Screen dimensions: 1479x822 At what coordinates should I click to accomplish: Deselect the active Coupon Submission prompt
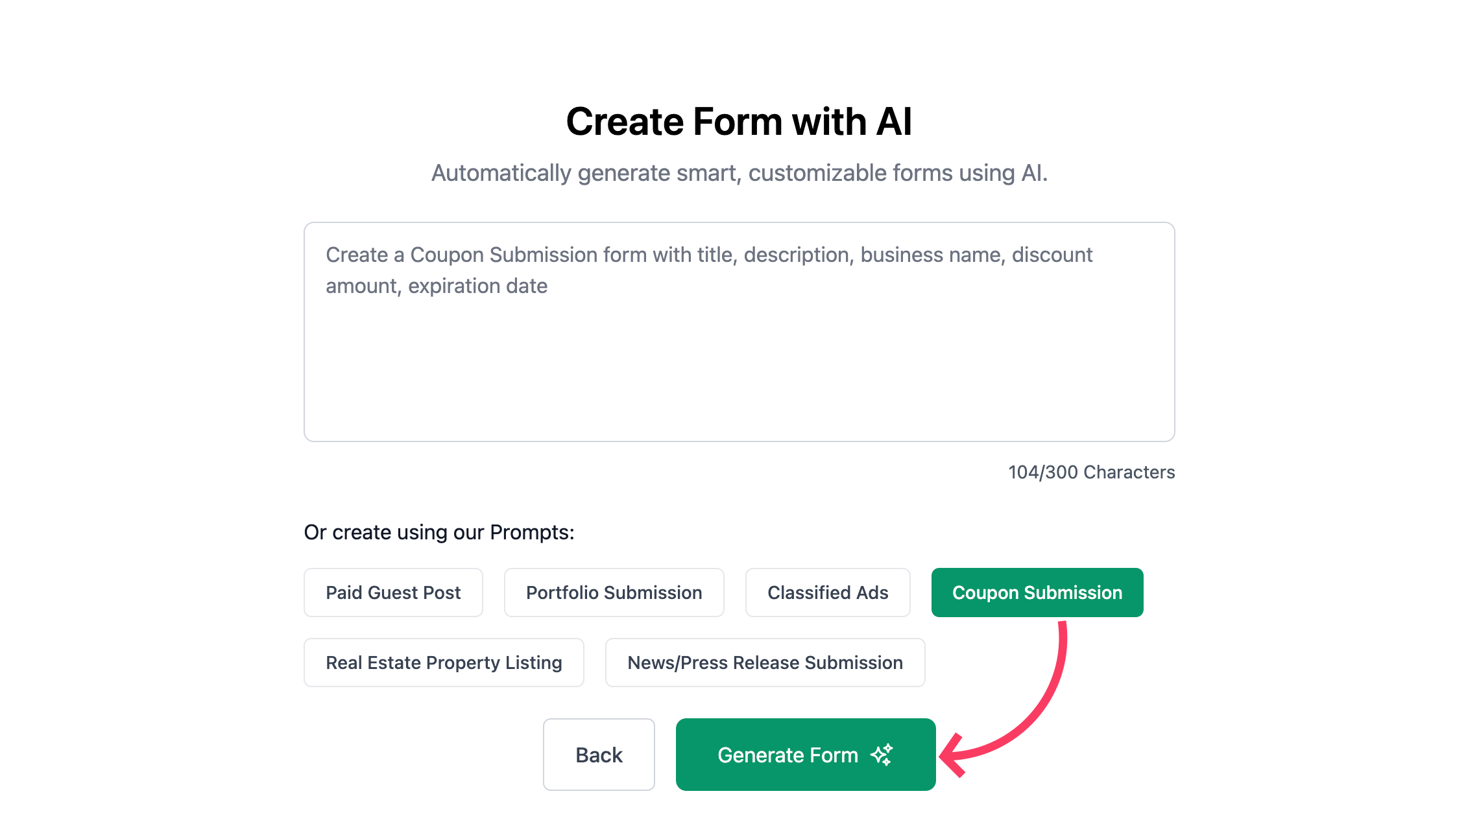tap(1037, 592)
